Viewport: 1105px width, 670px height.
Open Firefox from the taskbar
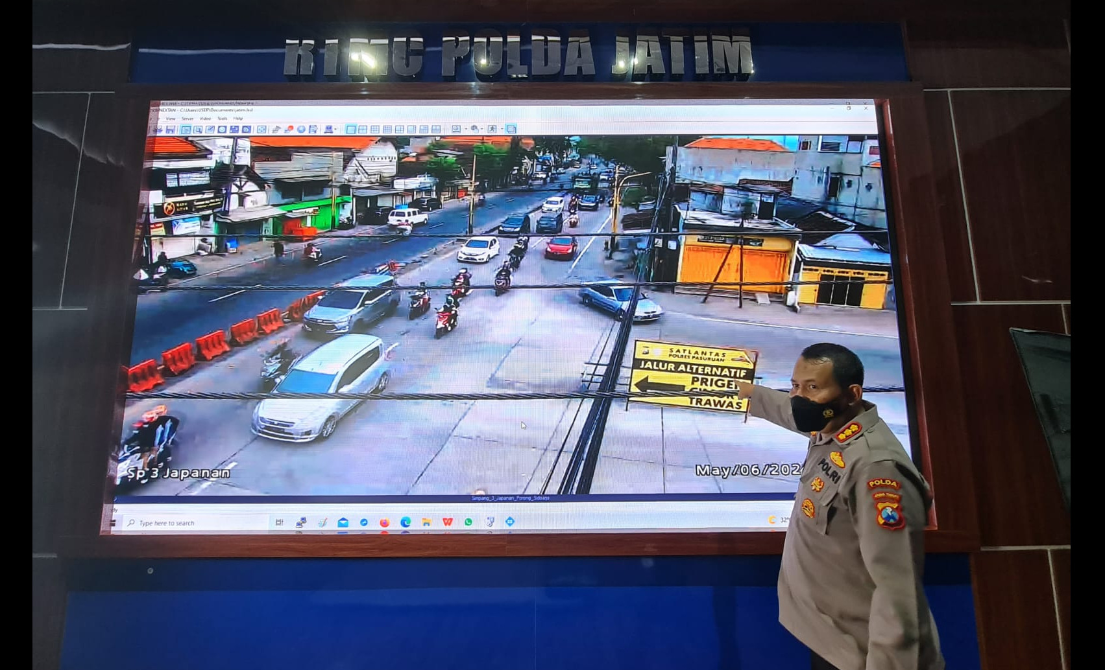click(385, 522)
